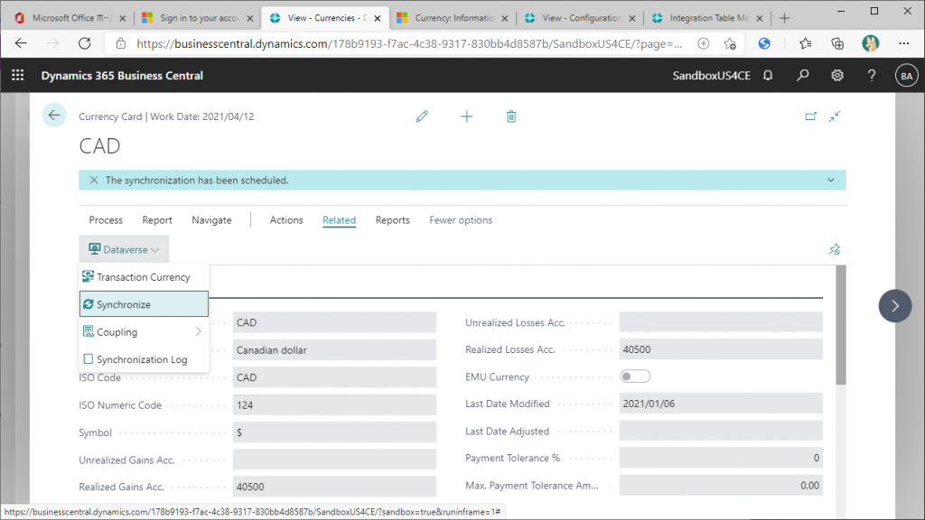Select Transaction Currency menu item
Screen dimensions: 925x520
pyautogui.click(x=144, y=277)
